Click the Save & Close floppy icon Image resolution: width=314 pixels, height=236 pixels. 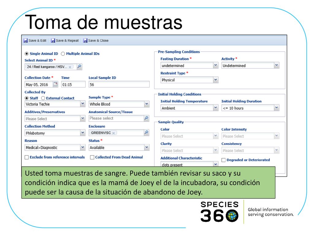click(x=85, y=41)
